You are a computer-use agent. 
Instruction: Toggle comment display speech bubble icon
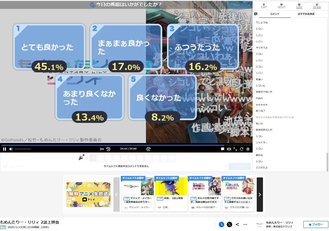click(222, 149)
